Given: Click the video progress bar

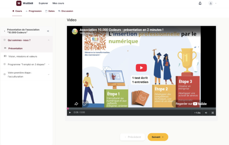Looking at the screenshot, I should click(141, 108).
